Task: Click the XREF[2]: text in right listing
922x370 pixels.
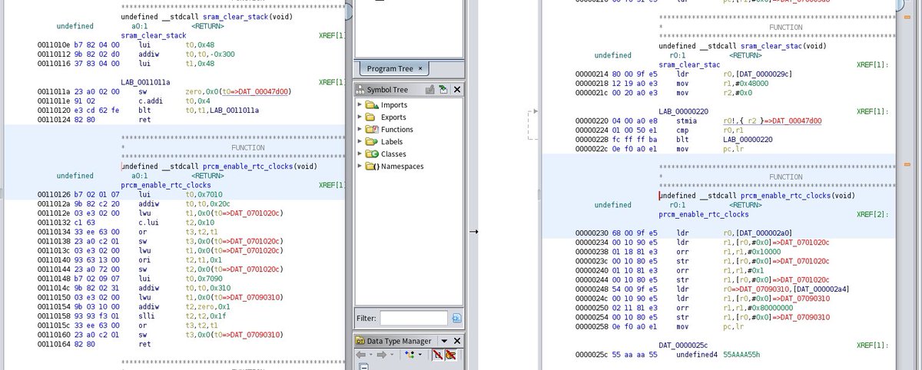Action: tap(873, 214)
